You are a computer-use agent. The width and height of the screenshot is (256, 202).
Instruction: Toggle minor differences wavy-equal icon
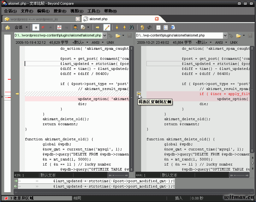[67, 27]
